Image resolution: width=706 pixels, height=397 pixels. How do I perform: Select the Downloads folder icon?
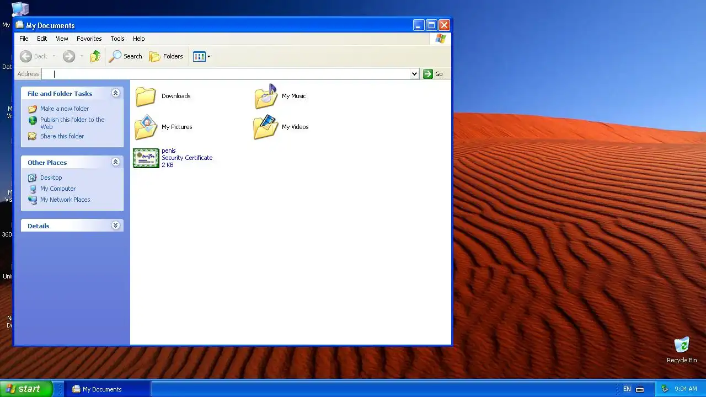click(146, 96)
